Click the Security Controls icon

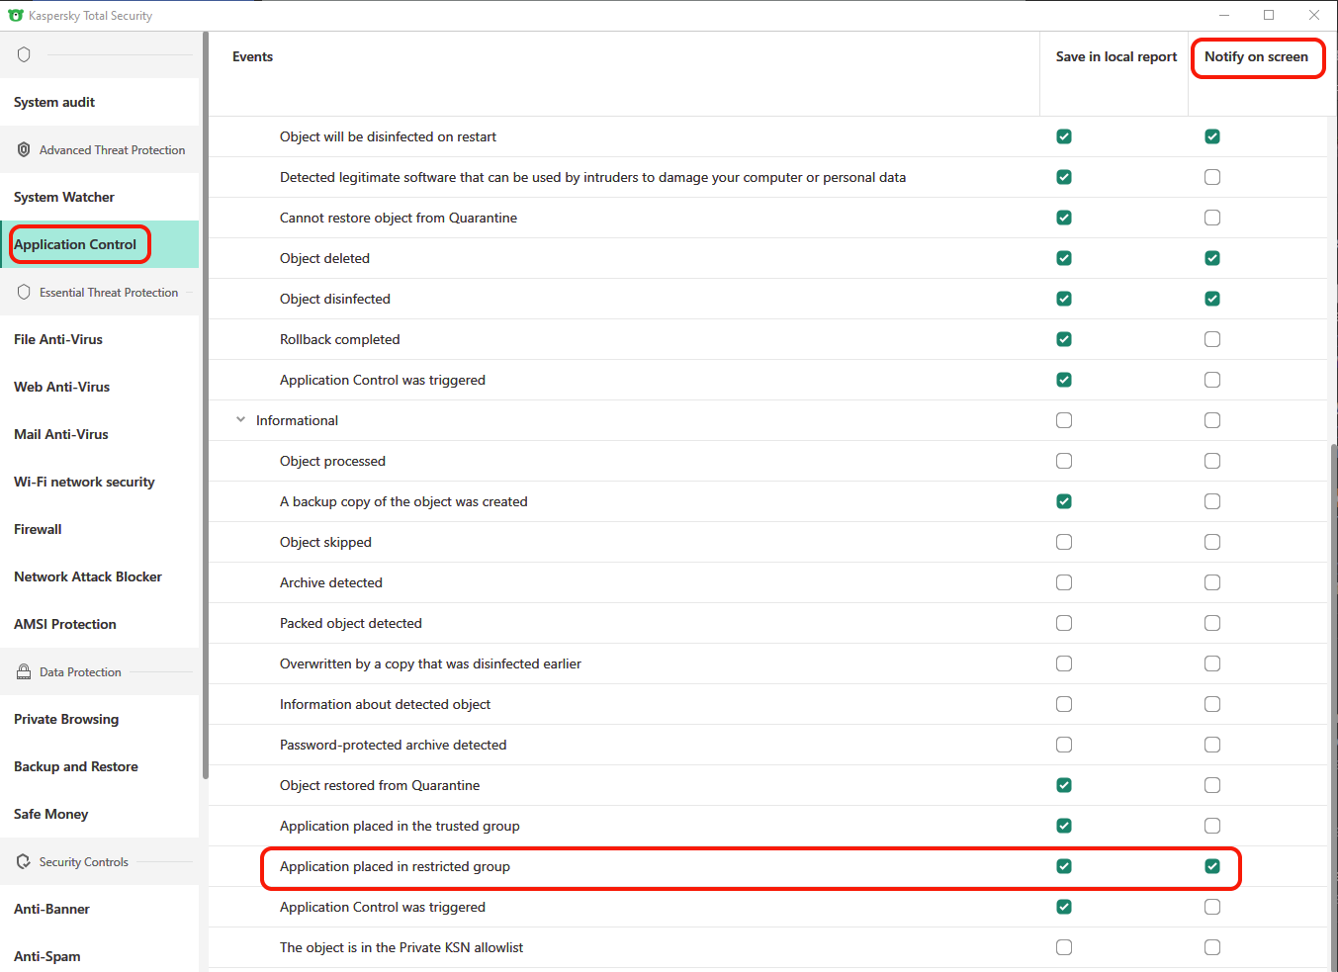[24, 862]
